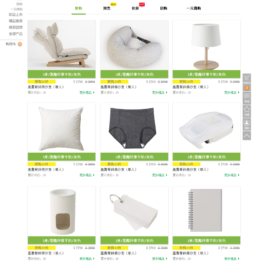The height and width of the screenshot is (264, 264).
Task: Click 更多精品 under the table lamp
Action: coord(232,92)
